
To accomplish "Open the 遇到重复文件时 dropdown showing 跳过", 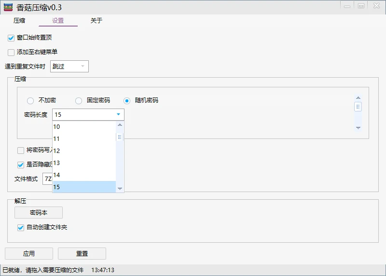I will pyautogui.click(x=69, y=67).
